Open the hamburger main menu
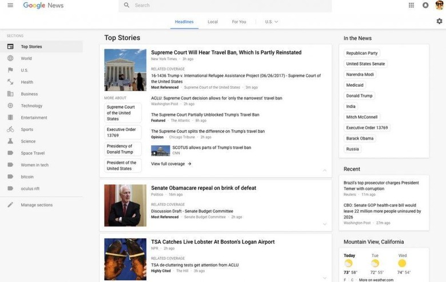Image resolution: width=446 pixels, height=282 pixels. pos(10,5)
